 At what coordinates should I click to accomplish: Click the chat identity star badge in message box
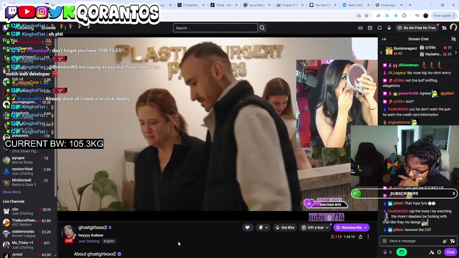pos(385,241)
